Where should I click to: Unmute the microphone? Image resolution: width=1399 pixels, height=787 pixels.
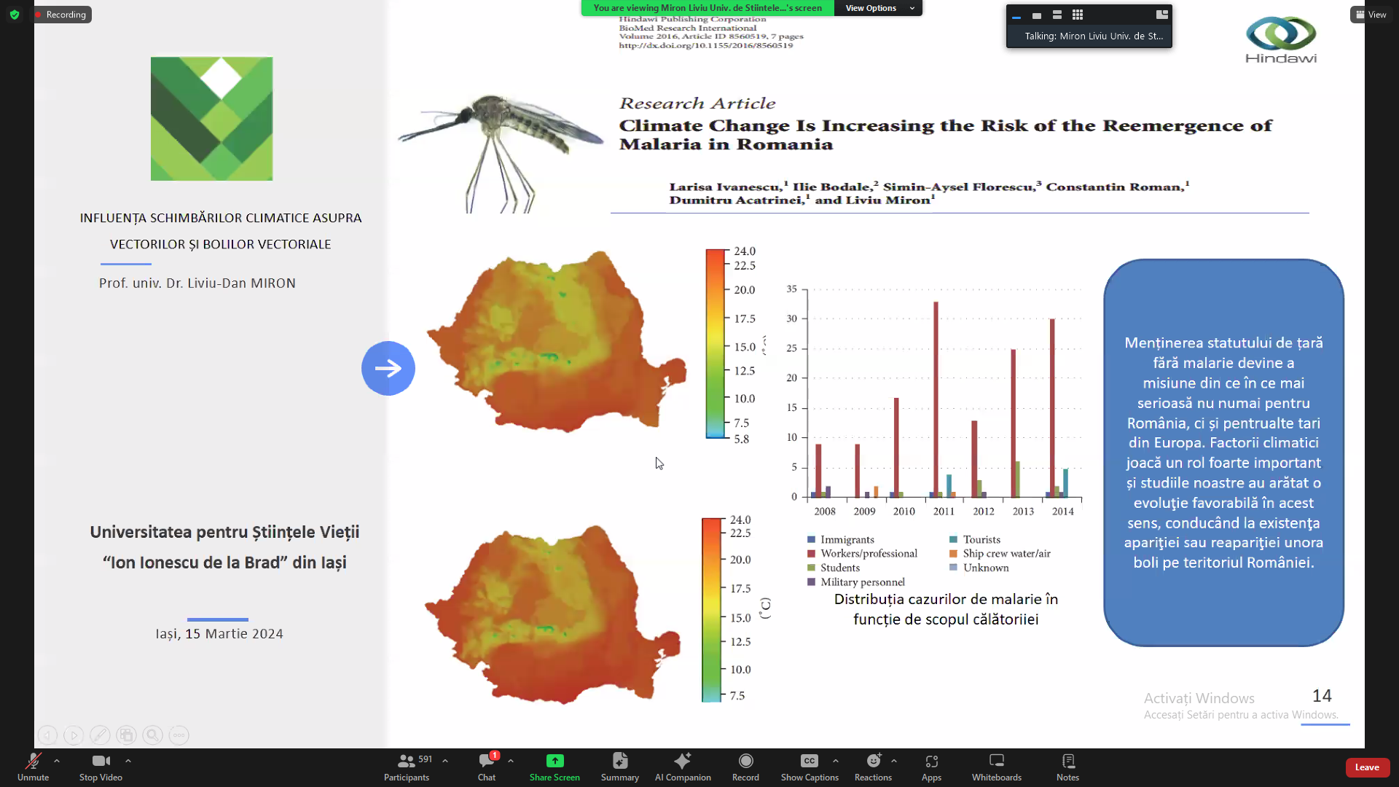(33, 766)
